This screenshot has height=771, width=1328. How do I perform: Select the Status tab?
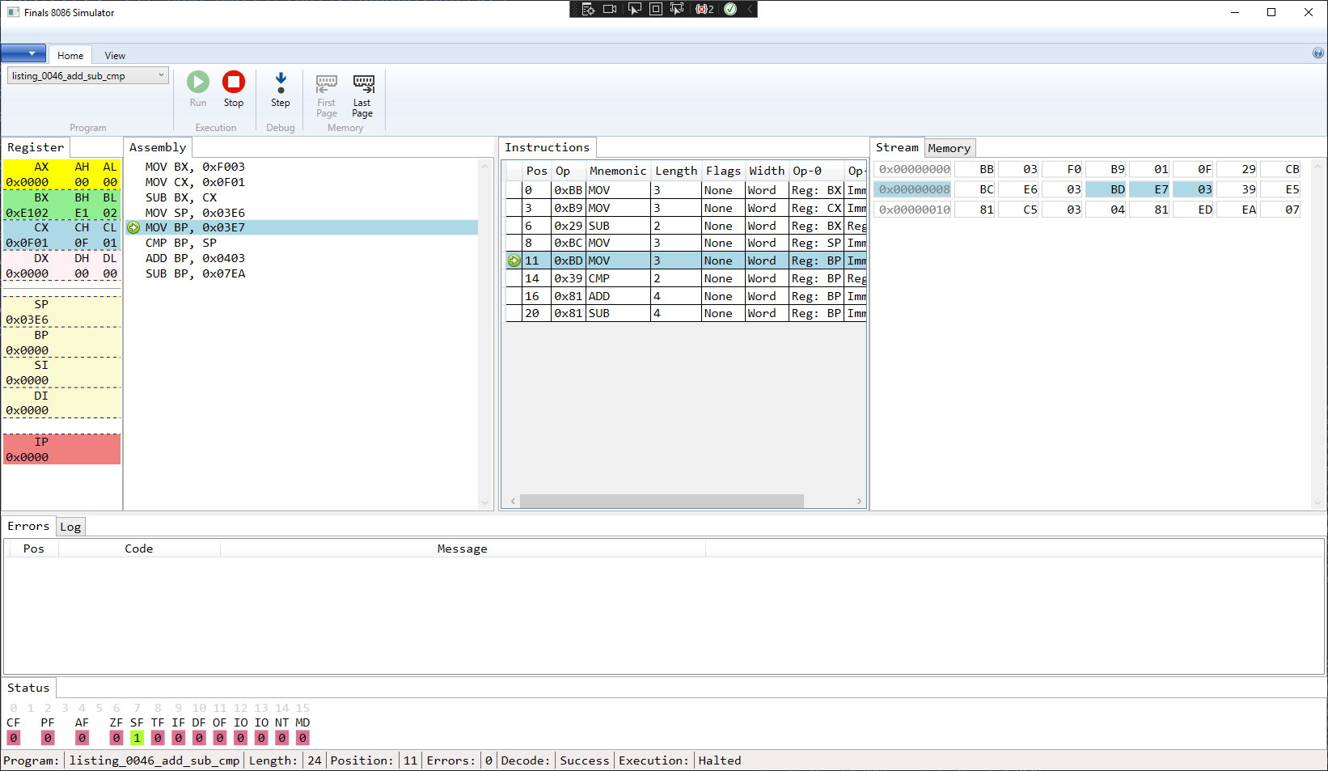pyautogui.click(x=28, y=688)
